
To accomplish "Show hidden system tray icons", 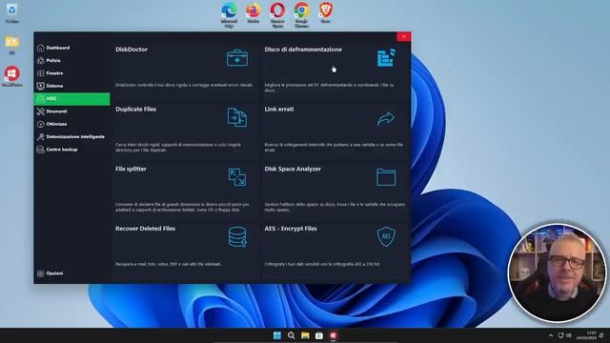I will pyautogui.click(x=551, y=335).
